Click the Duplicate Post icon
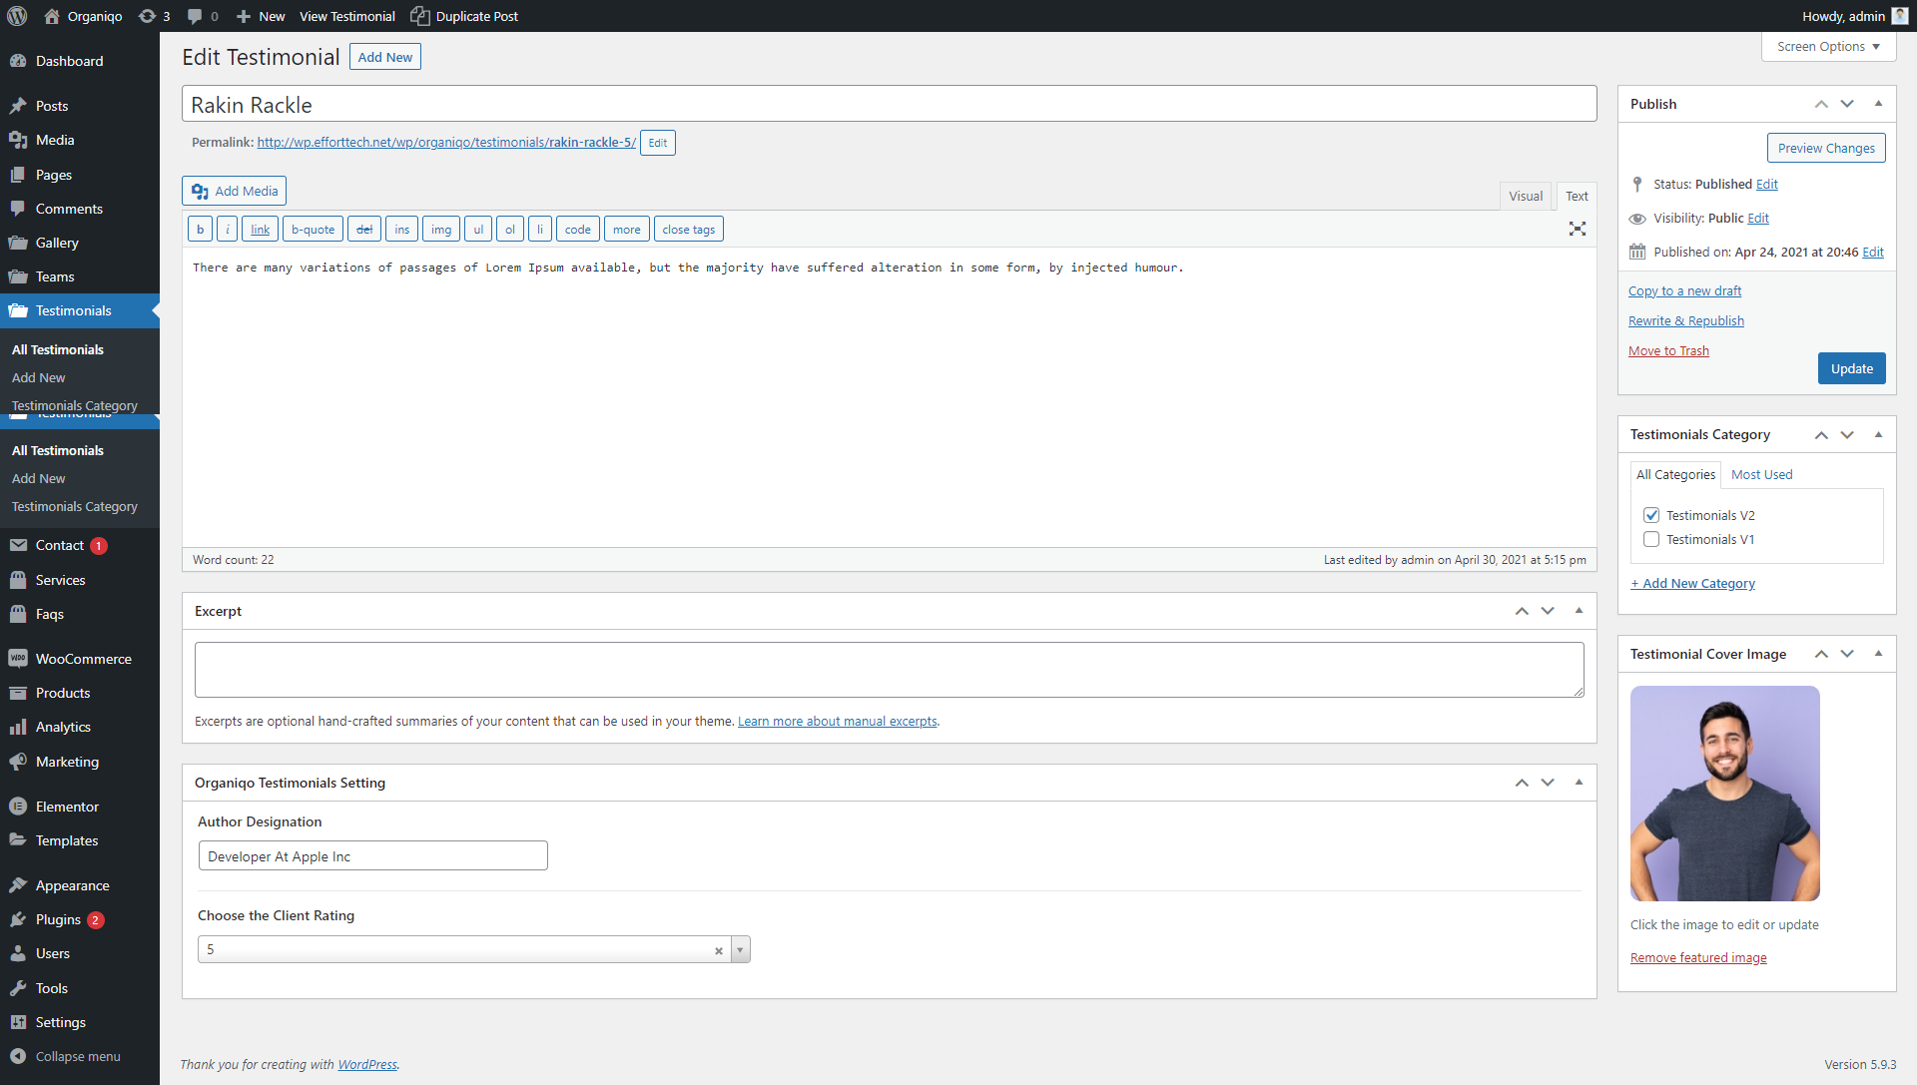The height and width of the screenshot is (1085, 1917). 420,16
